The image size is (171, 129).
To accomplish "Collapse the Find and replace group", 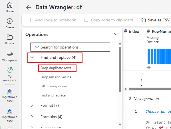I will pos(32,57).
